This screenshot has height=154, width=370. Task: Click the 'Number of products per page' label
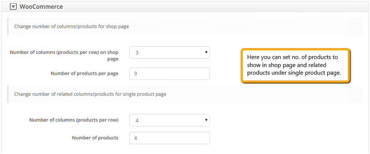point(85,73)
